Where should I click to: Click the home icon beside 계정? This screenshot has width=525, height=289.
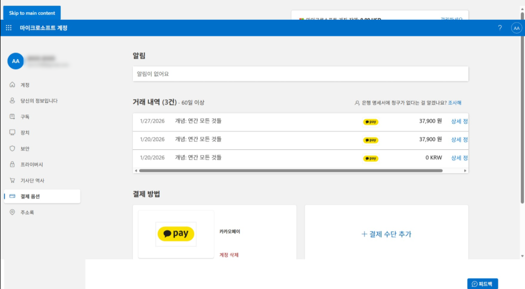pyautogui.click(x=12, y=85)
